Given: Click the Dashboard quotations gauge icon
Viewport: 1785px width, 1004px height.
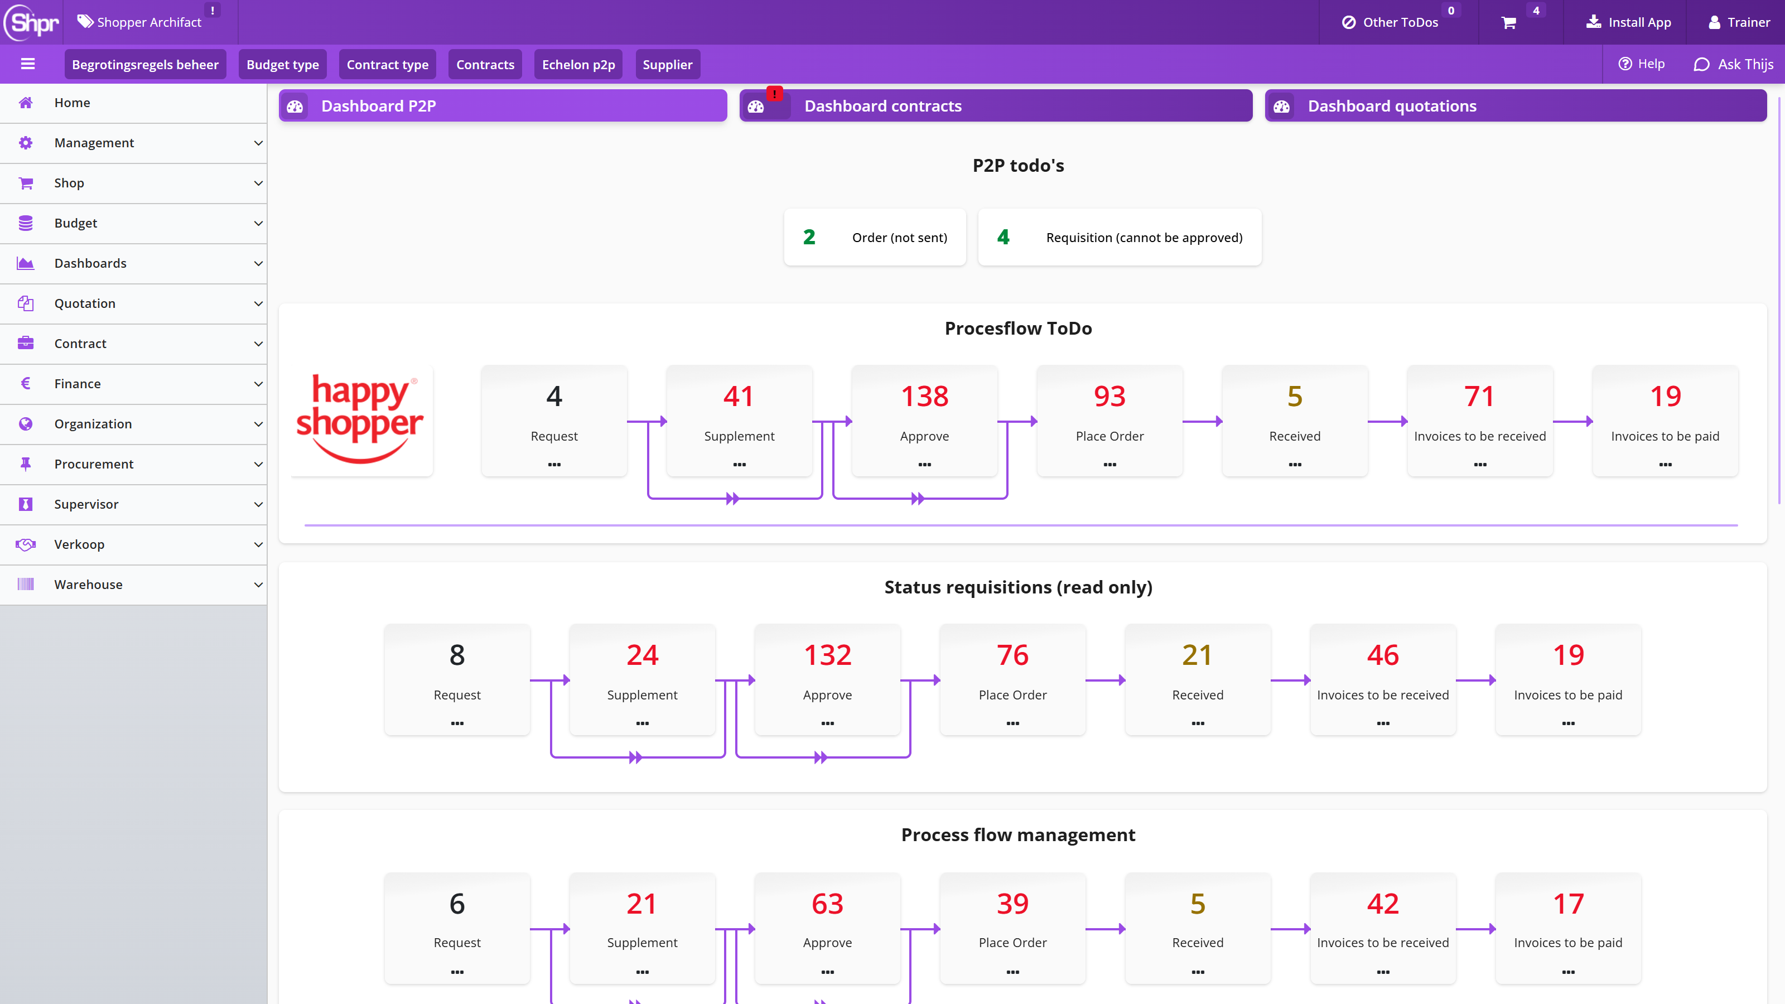Looking at the screenshot, I should click(x=1282, y=106).
